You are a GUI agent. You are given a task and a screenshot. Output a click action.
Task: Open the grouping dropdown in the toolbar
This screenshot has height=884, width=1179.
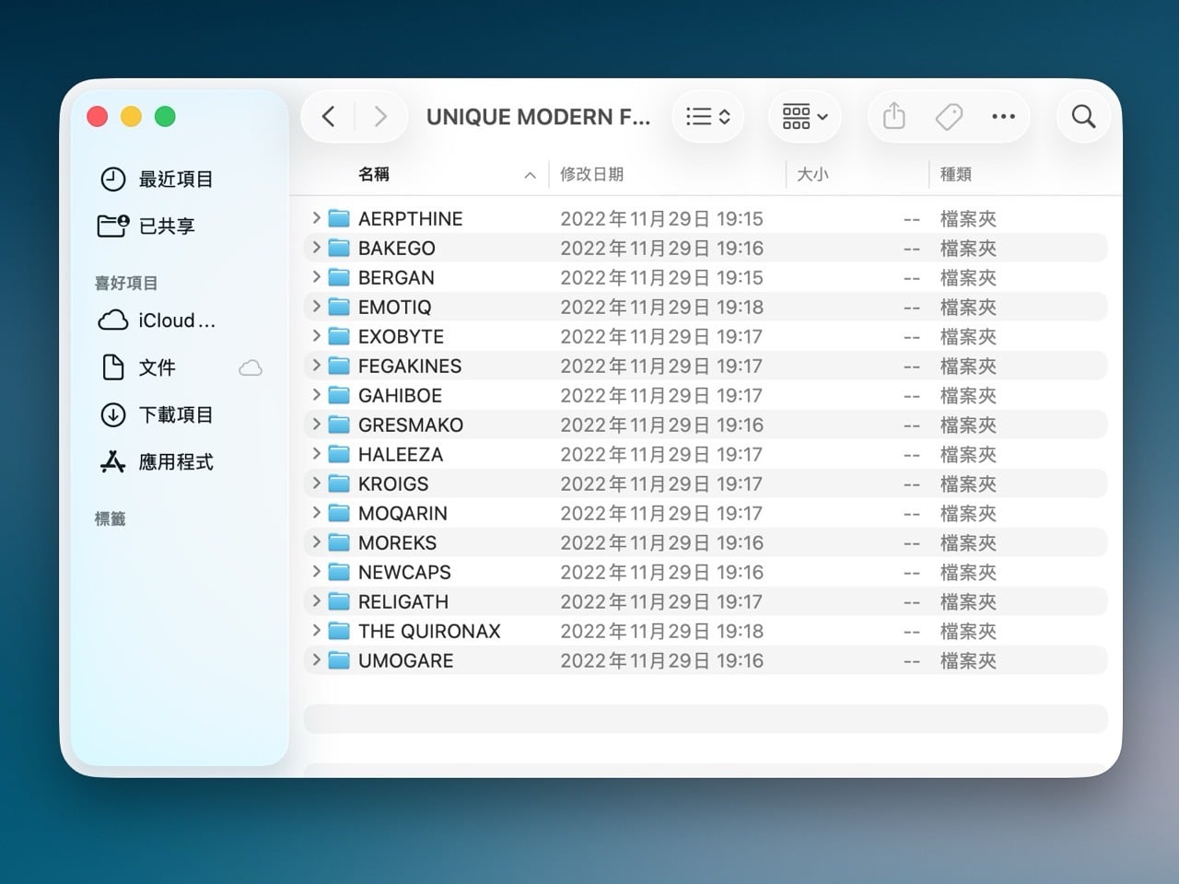pyautogui.click(x=803, y=116)
